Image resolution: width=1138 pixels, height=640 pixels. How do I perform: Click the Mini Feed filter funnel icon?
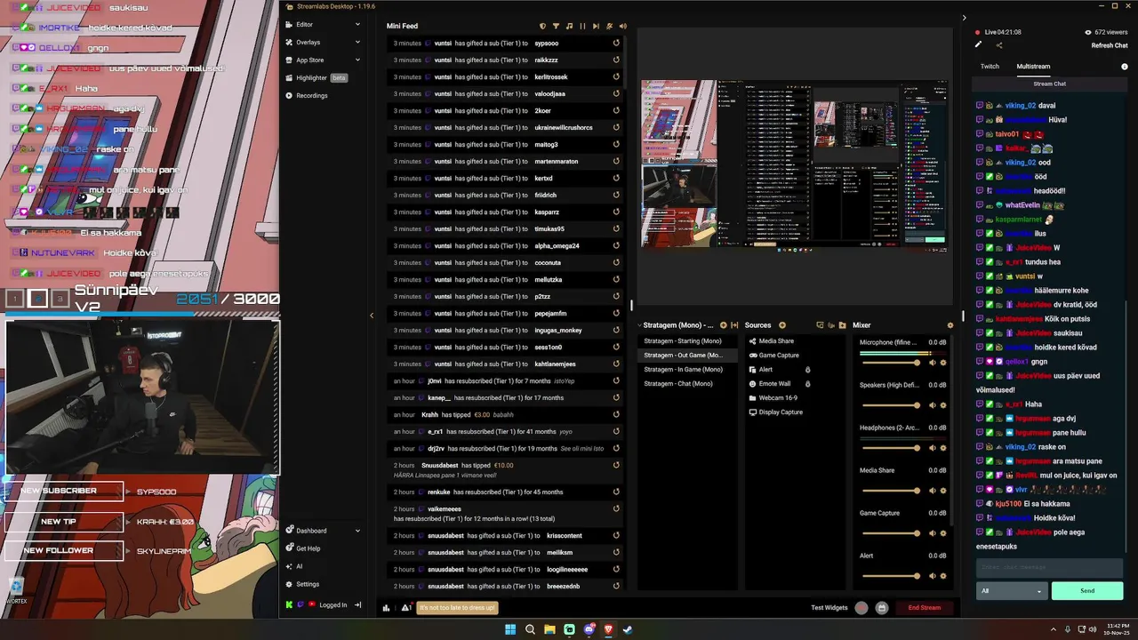click(x=556, y=26)
